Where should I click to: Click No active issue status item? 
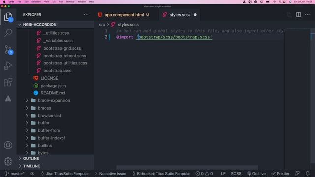pos(111,174)
